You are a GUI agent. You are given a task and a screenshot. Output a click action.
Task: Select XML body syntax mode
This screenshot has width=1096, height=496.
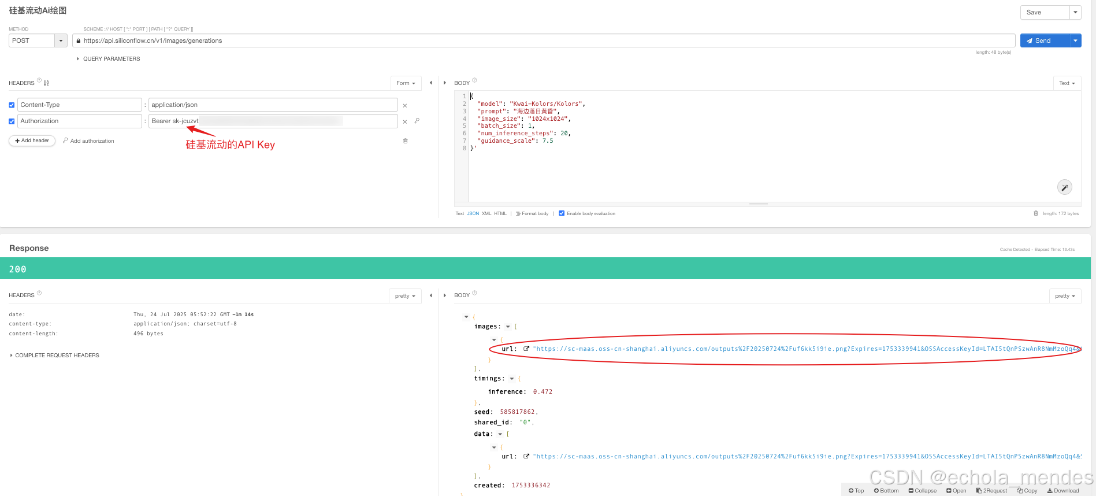tap(486, 214)
